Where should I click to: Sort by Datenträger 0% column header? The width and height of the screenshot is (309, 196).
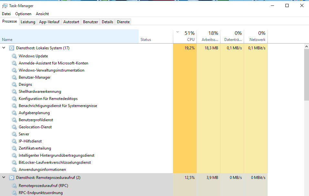point(232,36)
